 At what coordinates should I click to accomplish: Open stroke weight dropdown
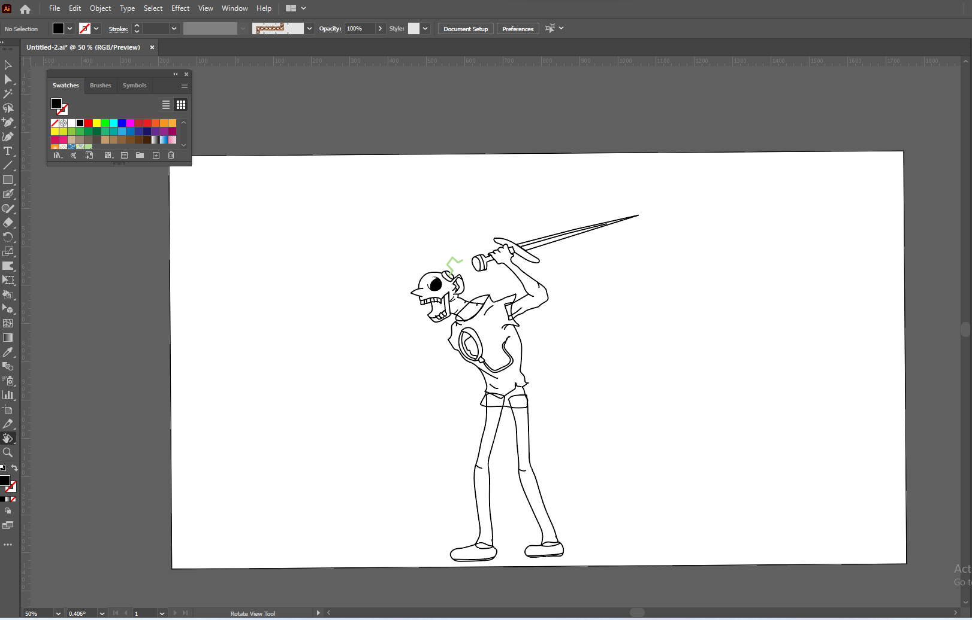(x=174, y=28)
